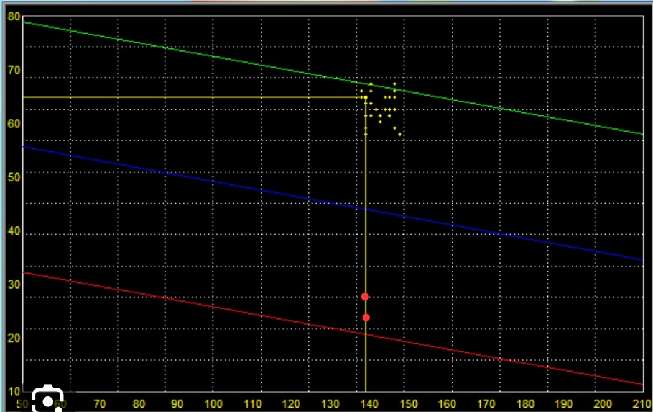
Task: Click the 80 y-axis label at top
Action: (x=14, y=16)
